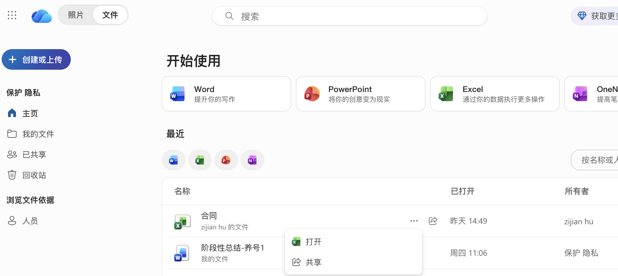Open the Excel getting-started card
The height and width of the screenshot is (276, 618).
click(x=495, y=94)
